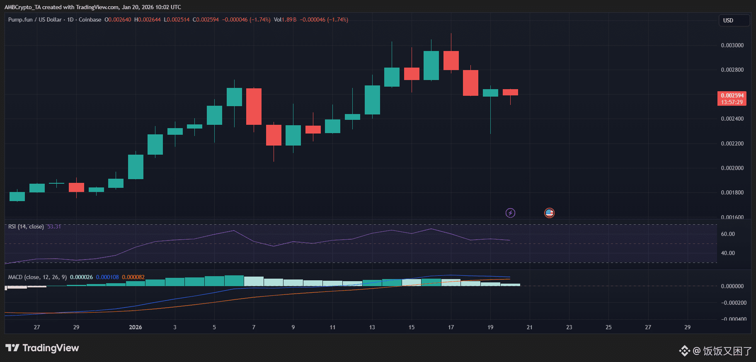
Task: Click the 0.003000 price axis label
Action: coord(732,45)
